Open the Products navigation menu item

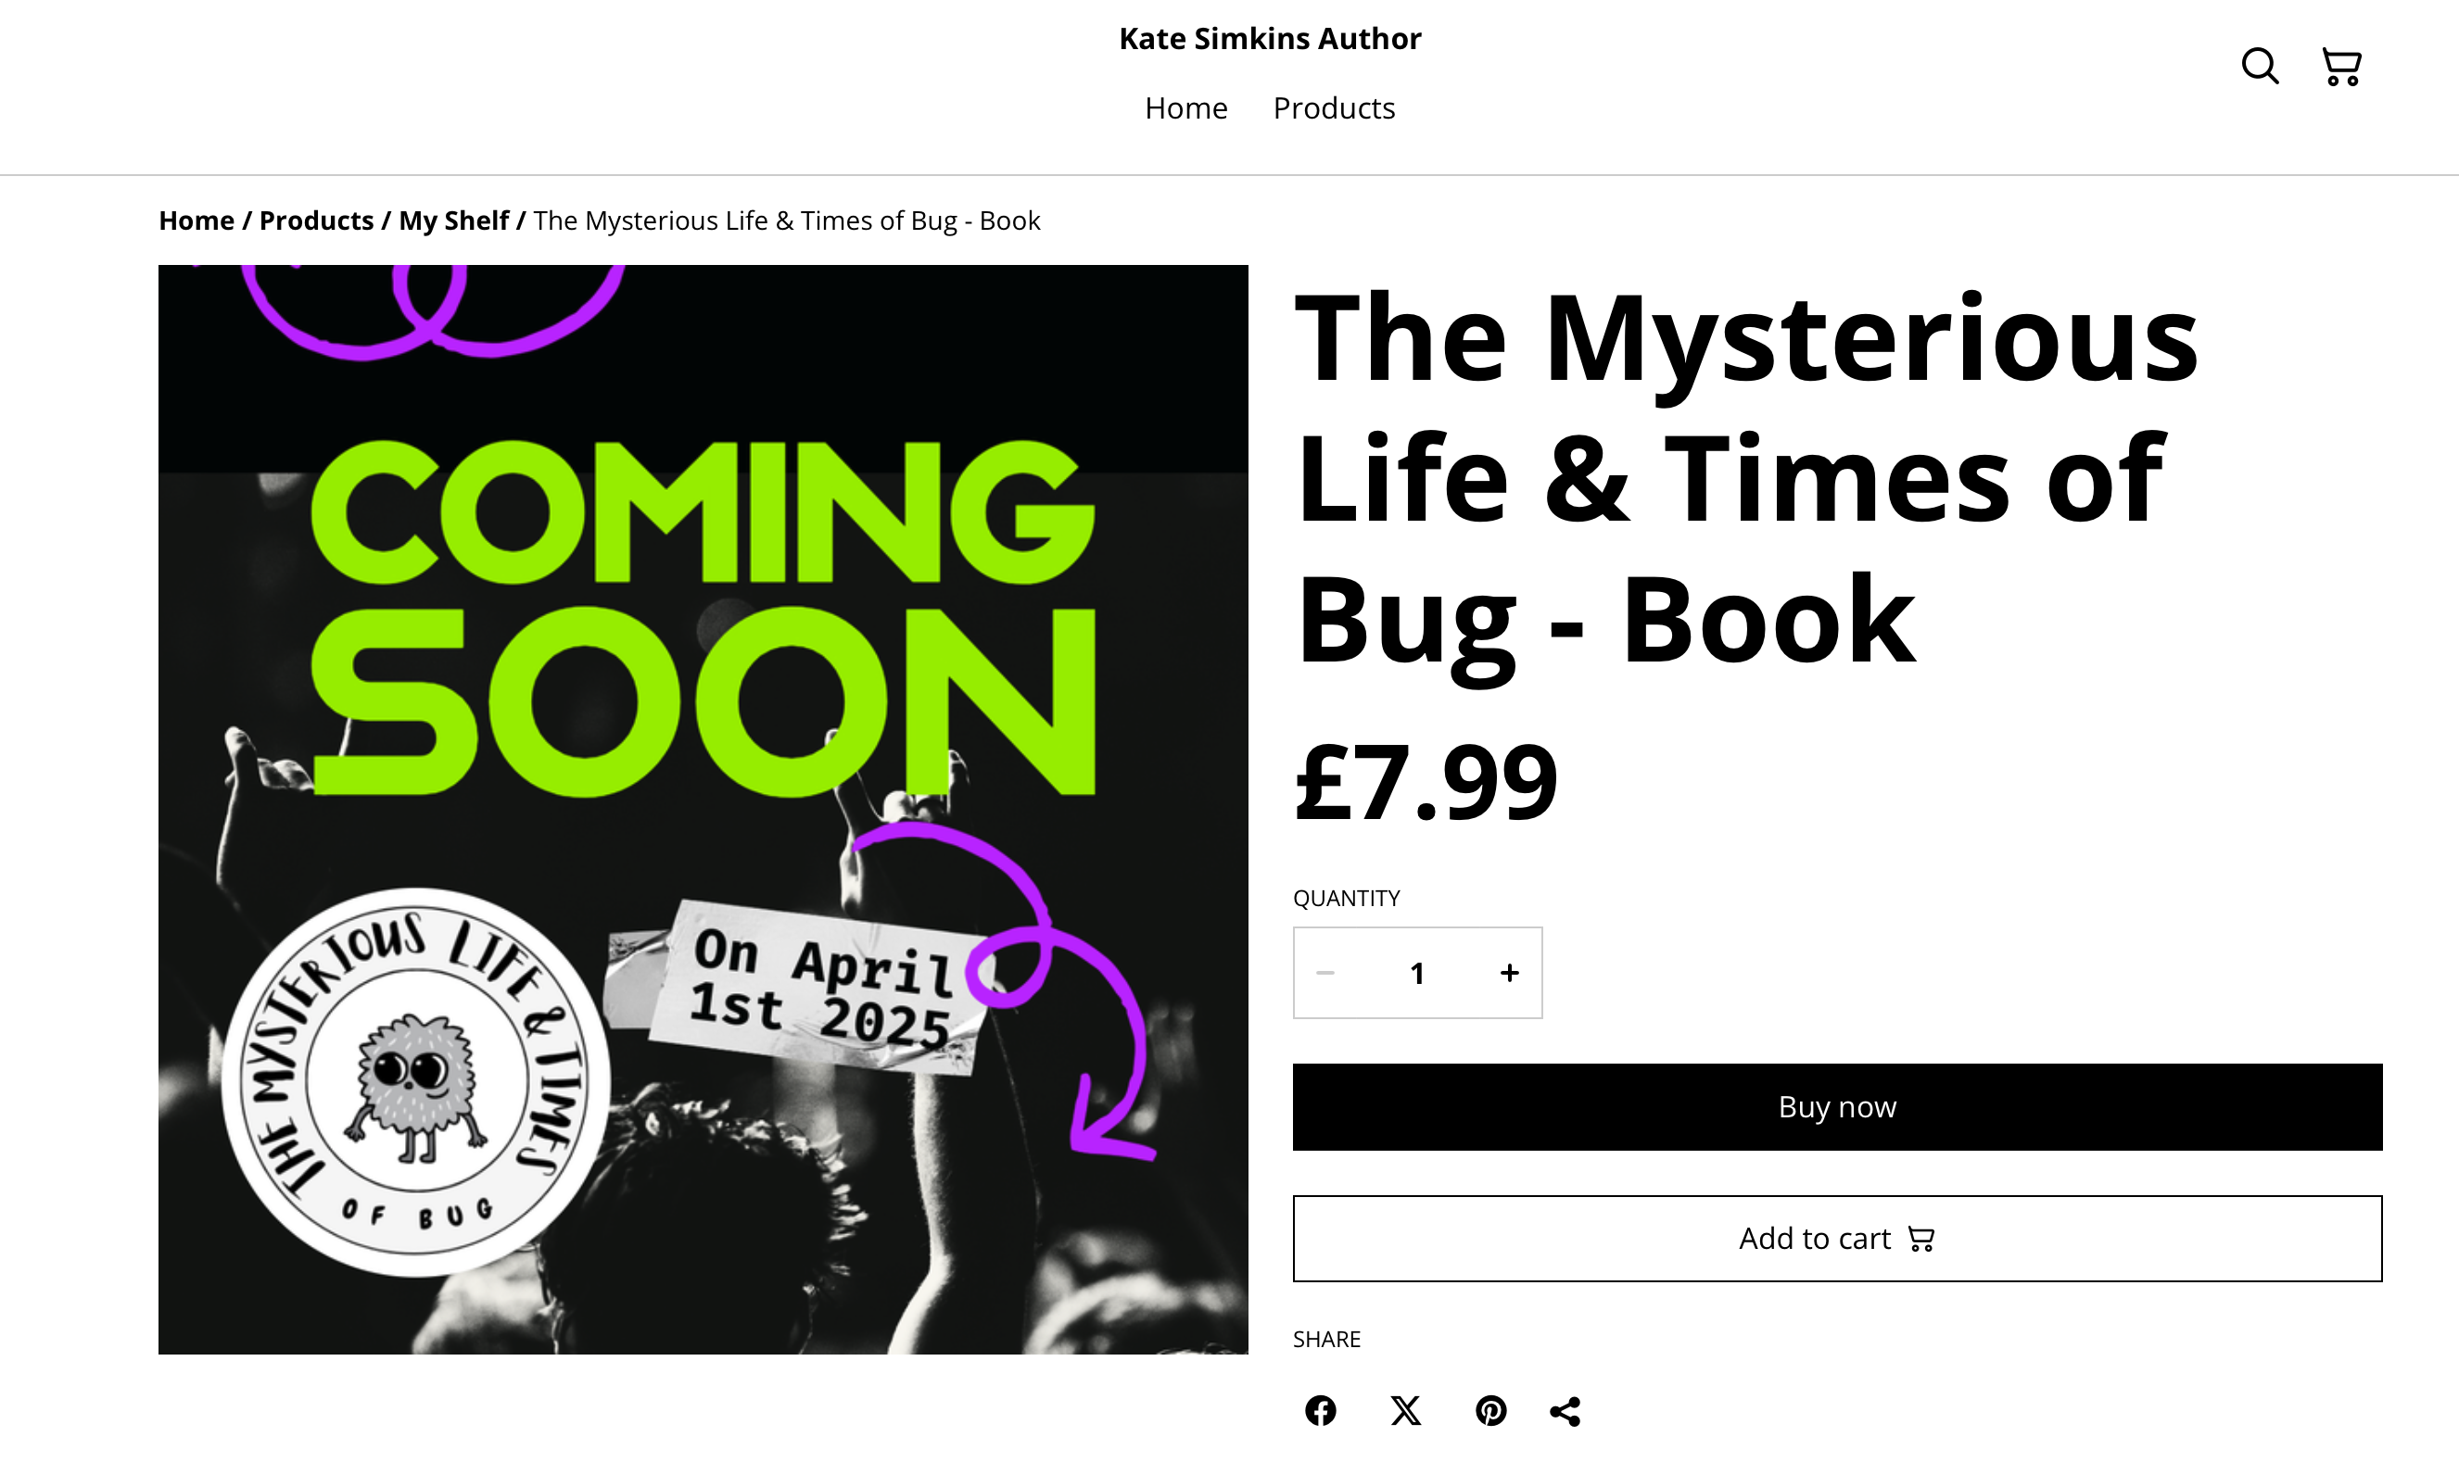pyautogui.click(x=1334, y=107)
